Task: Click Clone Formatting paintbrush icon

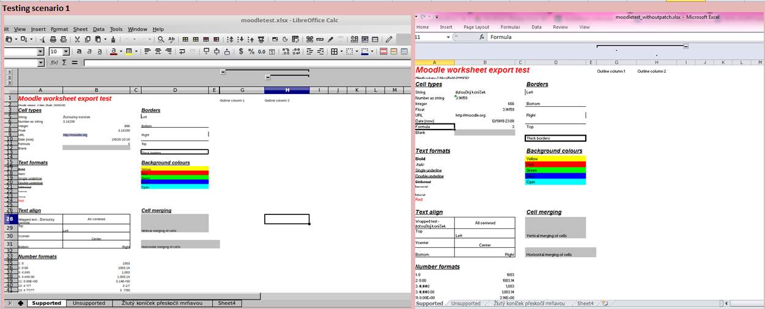Action: point(113,39)
